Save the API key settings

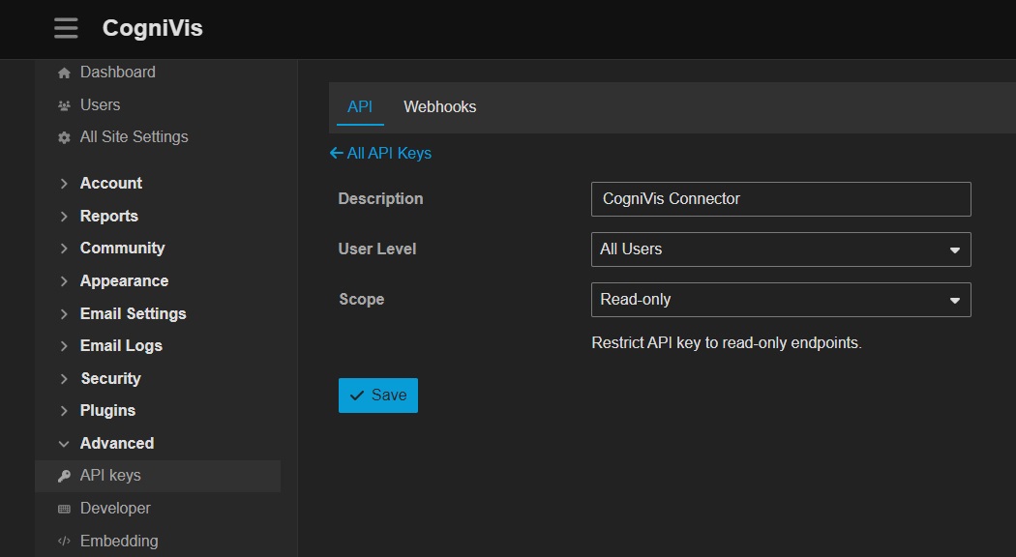click(377, 396)
